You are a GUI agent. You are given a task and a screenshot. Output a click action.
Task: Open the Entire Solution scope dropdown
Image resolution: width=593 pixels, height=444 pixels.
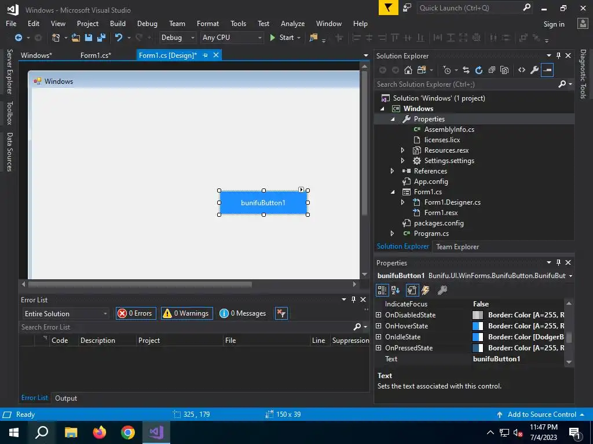[66, 314]
